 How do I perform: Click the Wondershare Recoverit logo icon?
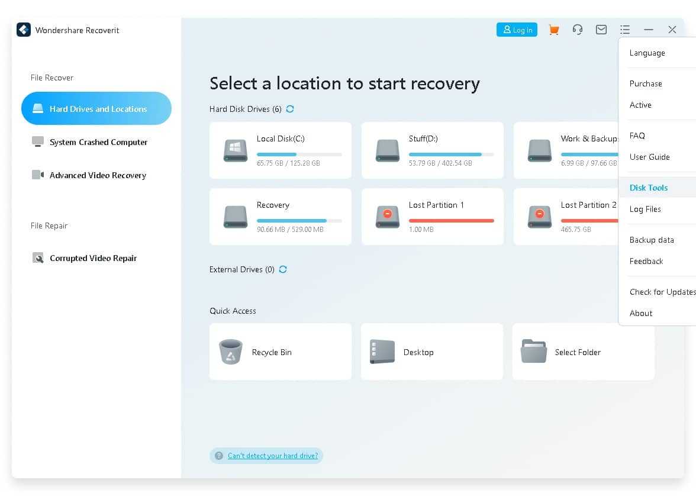point(24,30)
